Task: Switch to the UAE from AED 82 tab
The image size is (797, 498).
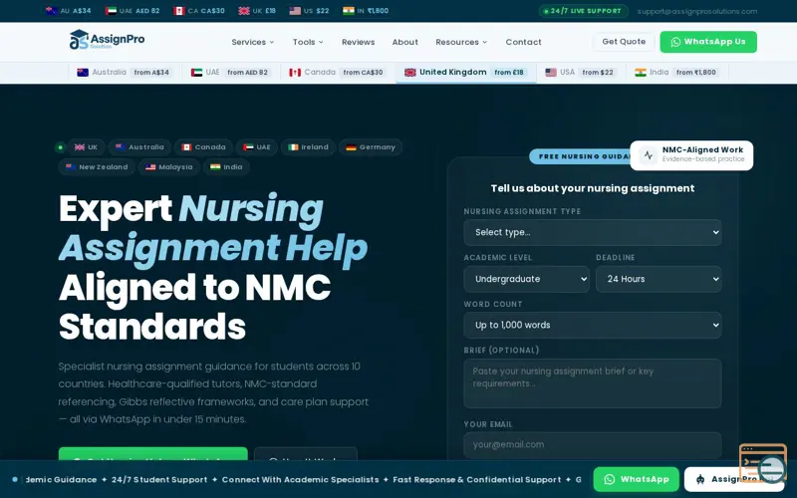Action: point(231,72)
